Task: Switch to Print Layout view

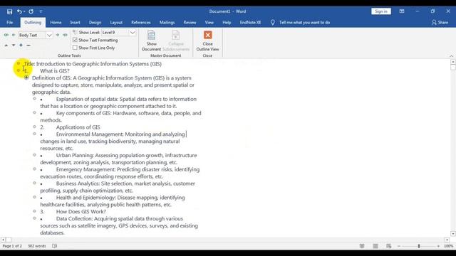Action: tap(375, 246)
